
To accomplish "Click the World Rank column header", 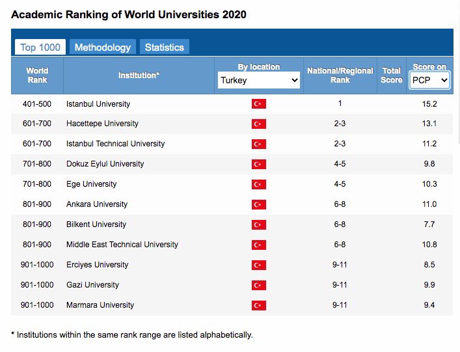I will tap(37, 75).
